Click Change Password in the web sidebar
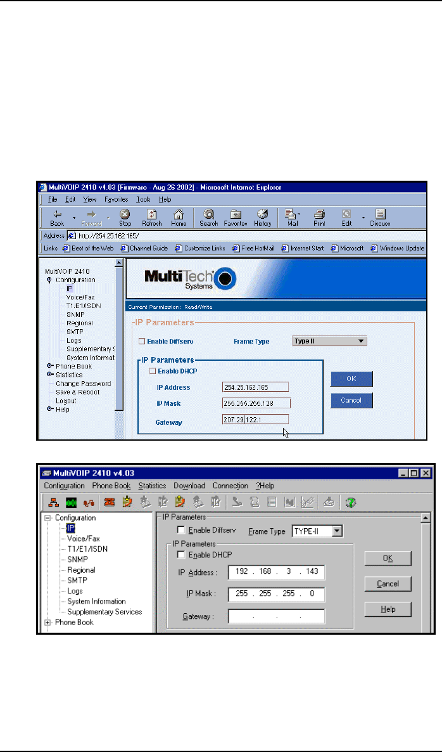The height and width of the screenshot is (752, 442). point(84,384)
